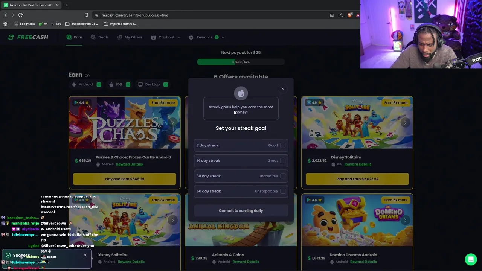Click the Freecash logo

(x=28, y=37)
